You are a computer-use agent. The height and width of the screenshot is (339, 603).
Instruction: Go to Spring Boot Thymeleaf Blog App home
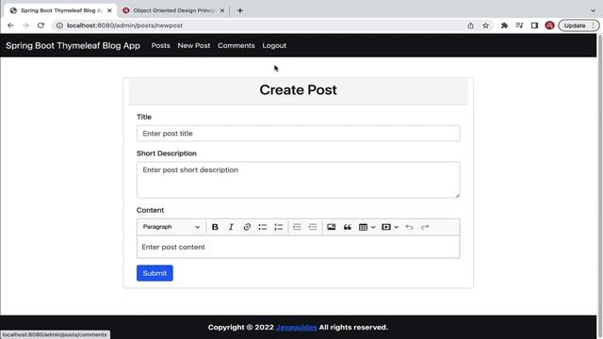point(73,45)
